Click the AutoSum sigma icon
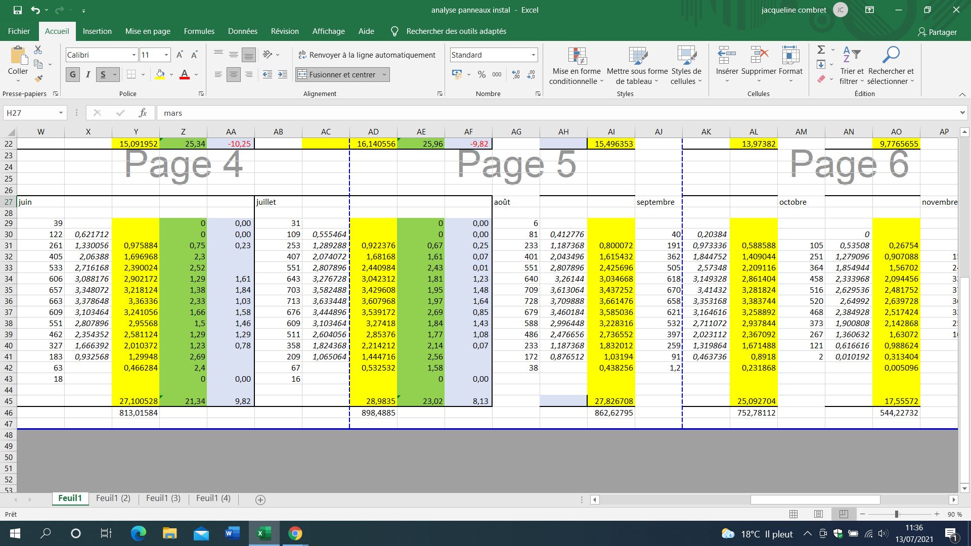 point(821,50)
